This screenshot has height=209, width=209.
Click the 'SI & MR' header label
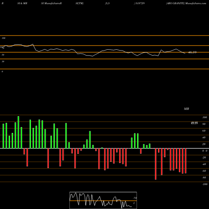pyautogui.click(x=22, y=3)
